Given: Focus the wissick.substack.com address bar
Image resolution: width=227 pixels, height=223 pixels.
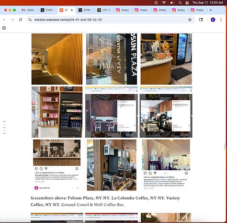Looking at the screenshot, I should click(111, 20).
